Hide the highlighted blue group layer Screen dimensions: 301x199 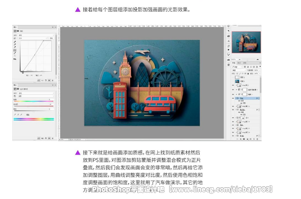pyautogui.click(x=233, y=98)
